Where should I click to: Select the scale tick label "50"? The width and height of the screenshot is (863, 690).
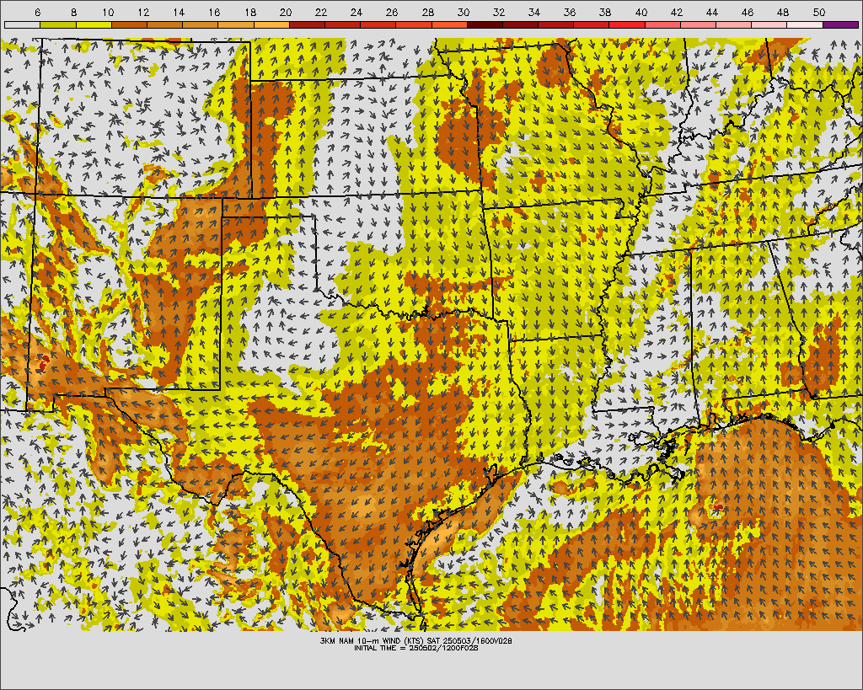point(819,12)
